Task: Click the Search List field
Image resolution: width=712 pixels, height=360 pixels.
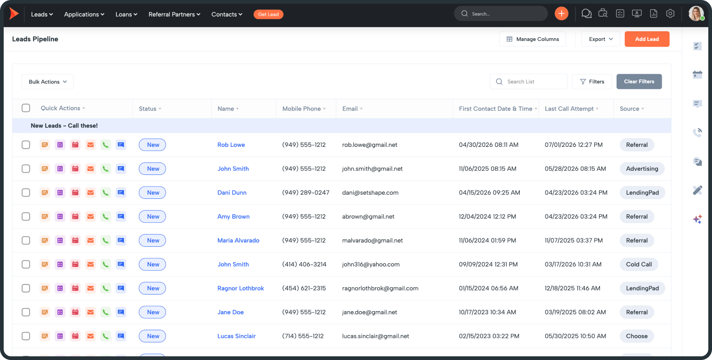Action: pos(528,81)
